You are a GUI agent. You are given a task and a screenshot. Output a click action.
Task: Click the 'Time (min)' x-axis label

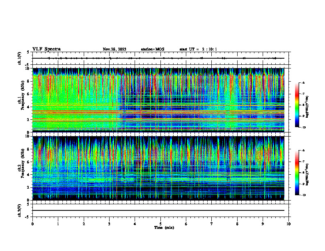click(164, 228)
